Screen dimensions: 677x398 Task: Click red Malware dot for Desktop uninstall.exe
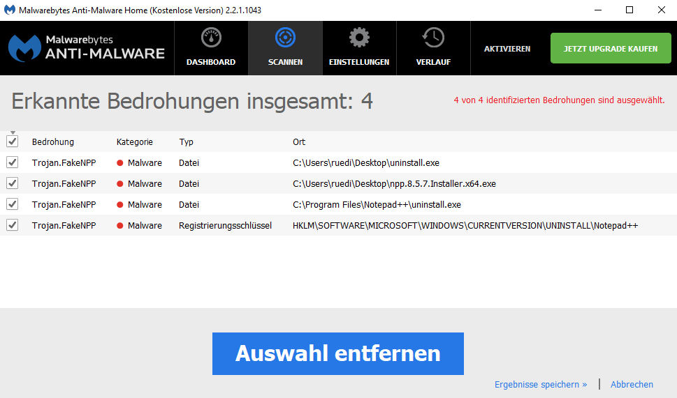coord(120,163)
